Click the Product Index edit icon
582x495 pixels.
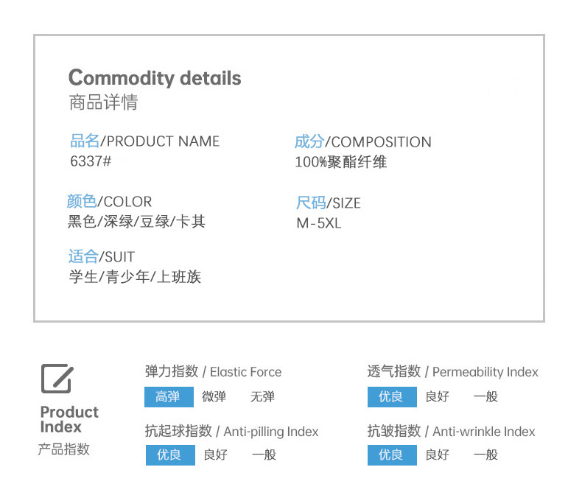pos(57,379)
